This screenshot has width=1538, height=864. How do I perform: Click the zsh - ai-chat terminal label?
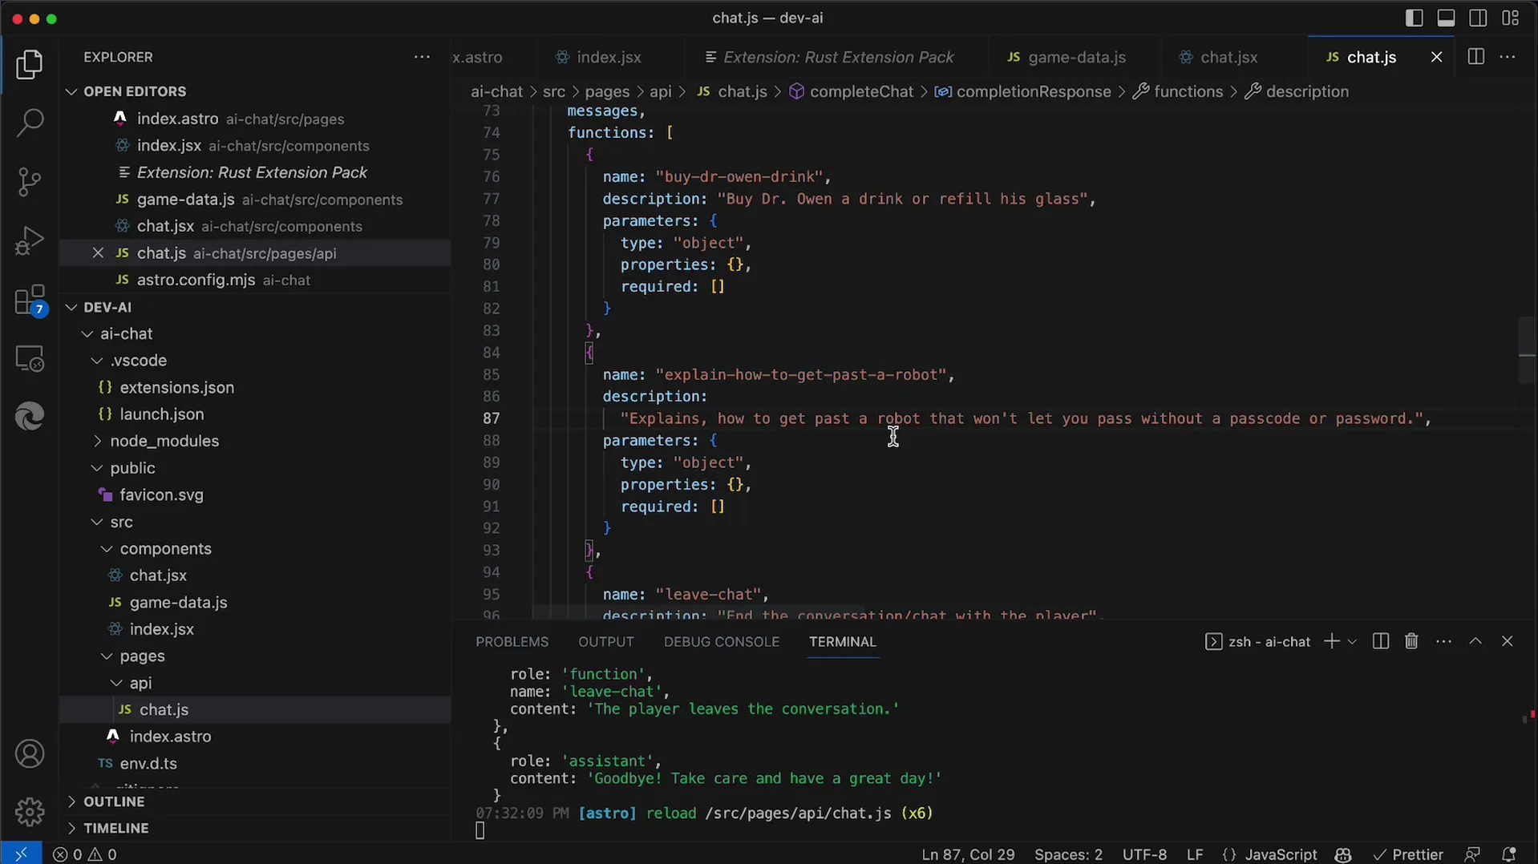click(x=1258, y=641)
